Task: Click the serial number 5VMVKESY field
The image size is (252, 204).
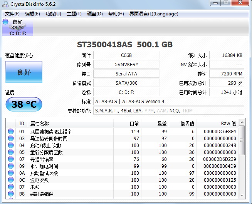Action: (126, 65)
